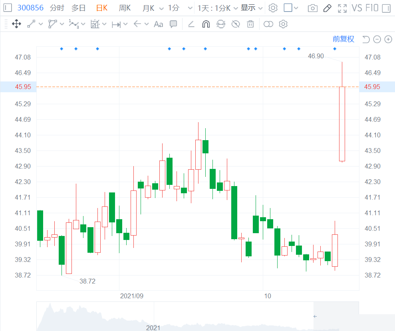395x331 pixels.
Task: Expand the shape tool options arrow
Action: [x=62, y=24]
